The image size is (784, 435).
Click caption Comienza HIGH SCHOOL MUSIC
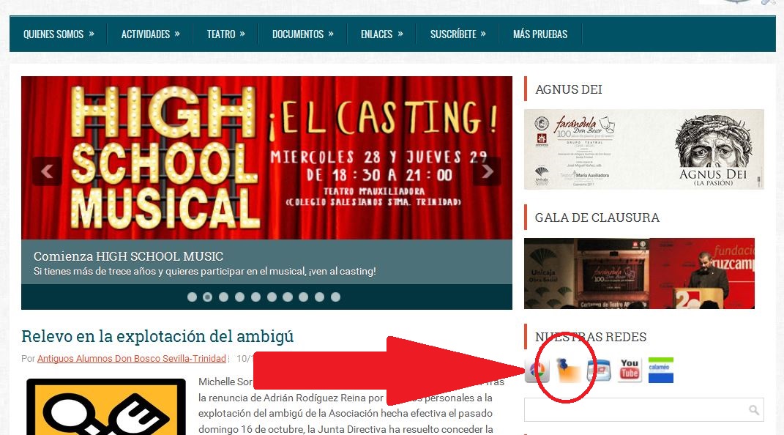point(128,256)
